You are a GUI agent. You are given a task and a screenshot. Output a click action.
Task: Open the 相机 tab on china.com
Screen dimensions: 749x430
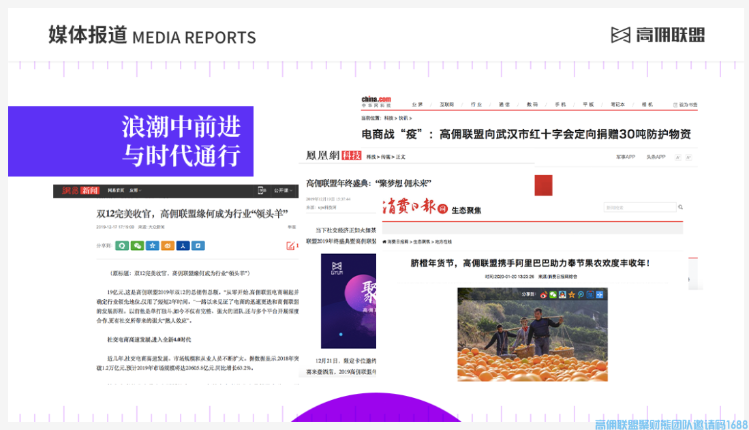coord(647,104)
